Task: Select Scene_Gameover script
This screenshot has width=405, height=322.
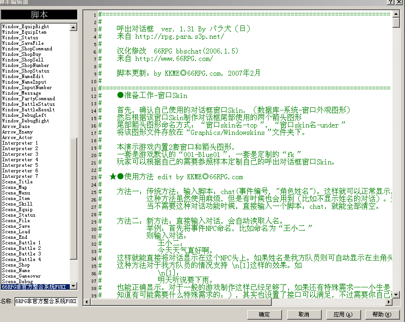Action: pyautogui.click(x=21, y=276)
